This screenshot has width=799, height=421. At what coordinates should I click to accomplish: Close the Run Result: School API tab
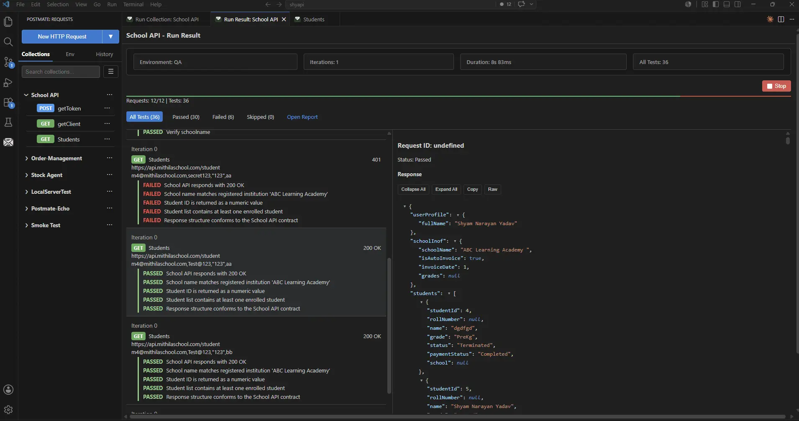pyautogui.click(x=284, y=19)
